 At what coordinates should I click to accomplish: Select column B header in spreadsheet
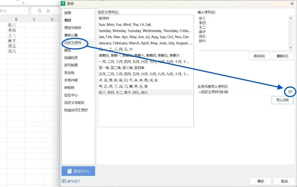tap(16, 19)
